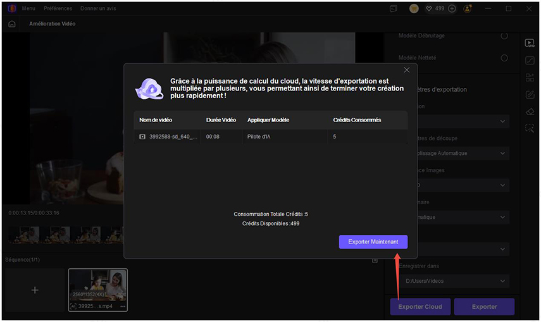Click the cloud upload illustration icon
This screenshot has width=541, height=322.
point(149,89)
